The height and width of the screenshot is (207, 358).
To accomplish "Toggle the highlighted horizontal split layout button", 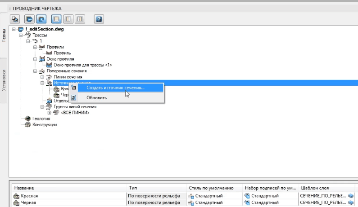I will pyautogui.click(x=57, y=19).
